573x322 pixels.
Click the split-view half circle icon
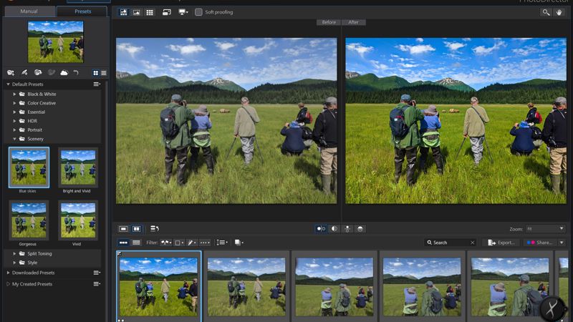tap(334, 228)
